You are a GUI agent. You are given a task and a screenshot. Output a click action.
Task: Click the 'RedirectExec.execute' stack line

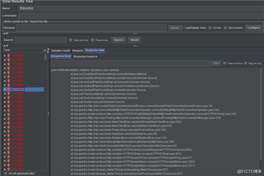click(x=118, y=138)
